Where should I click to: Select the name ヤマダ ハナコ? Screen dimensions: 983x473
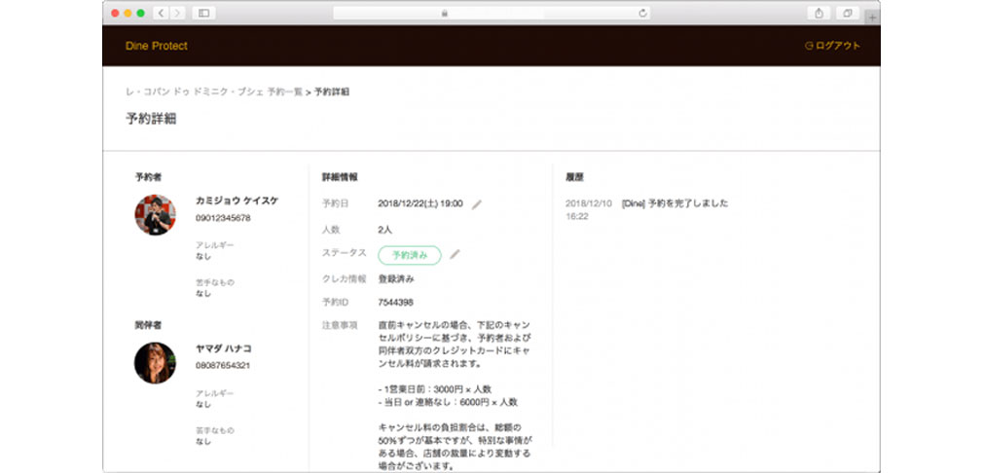click(x=224, y=348)
